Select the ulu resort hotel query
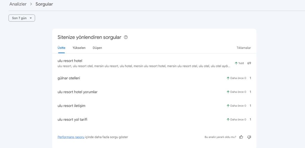Image resolution: width=305 pixels, height=148 pixels. point(70,61)
